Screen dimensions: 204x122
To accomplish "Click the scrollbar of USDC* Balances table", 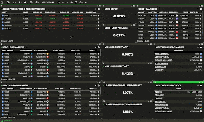I will click(x=203, y=23).
